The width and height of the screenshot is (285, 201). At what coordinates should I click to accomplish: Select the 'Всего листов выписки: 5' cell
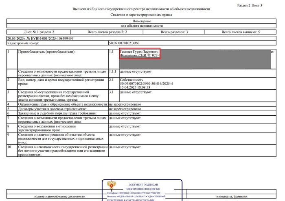click(240, 32)
